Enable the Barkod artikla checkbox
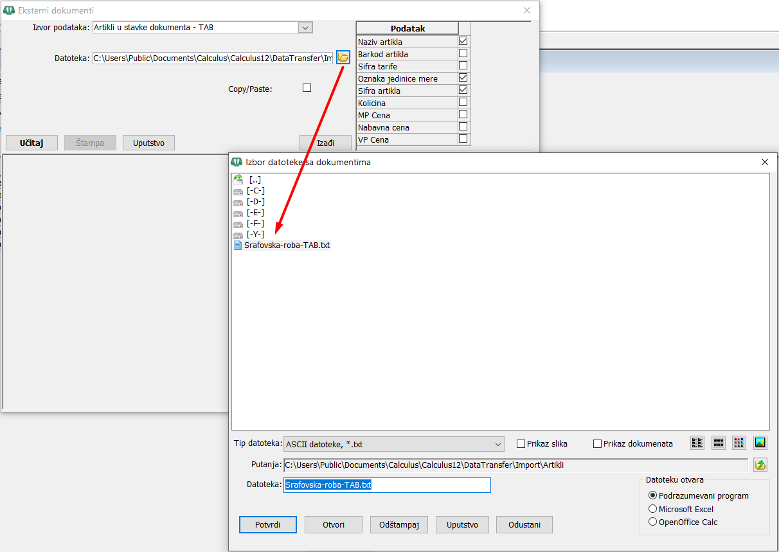Image resolution: width=779 pixels, height=552 pixels. [x=463, y=54]
